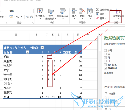Tick the 日 field checkbox
This screenshot has height=110, width=125.
[105, 61]
